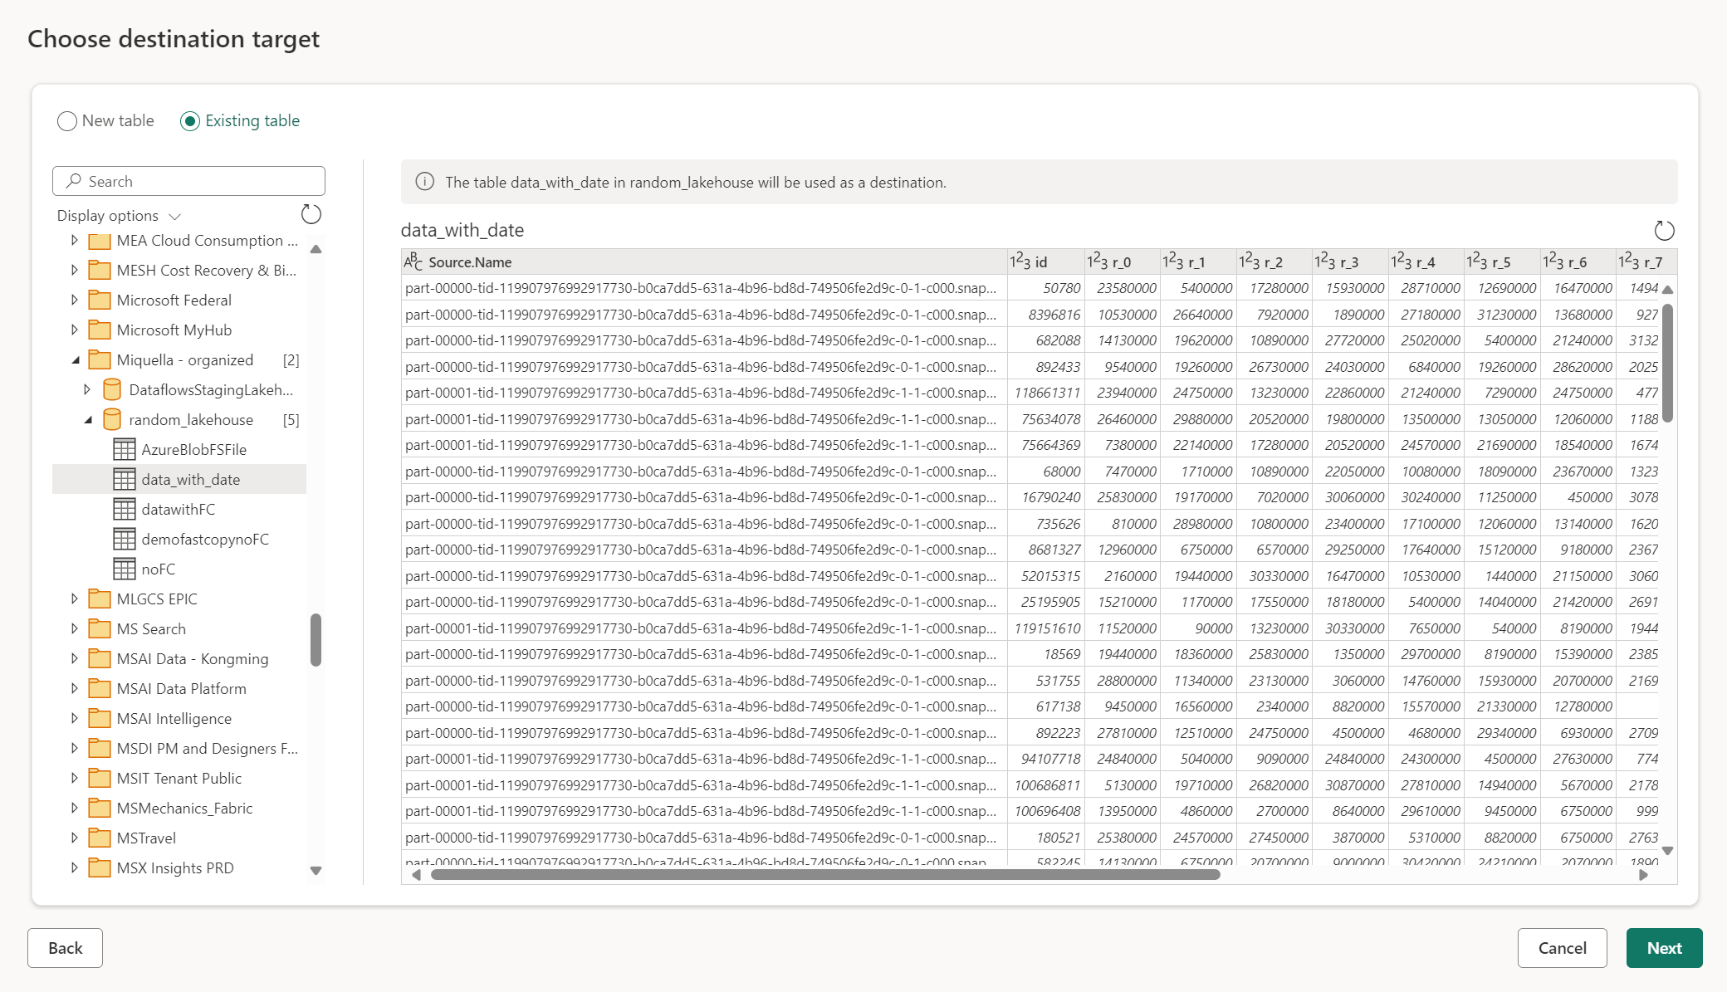Click the Back button
This screenshot has width=1727, height=992.
tap(66, 947)
